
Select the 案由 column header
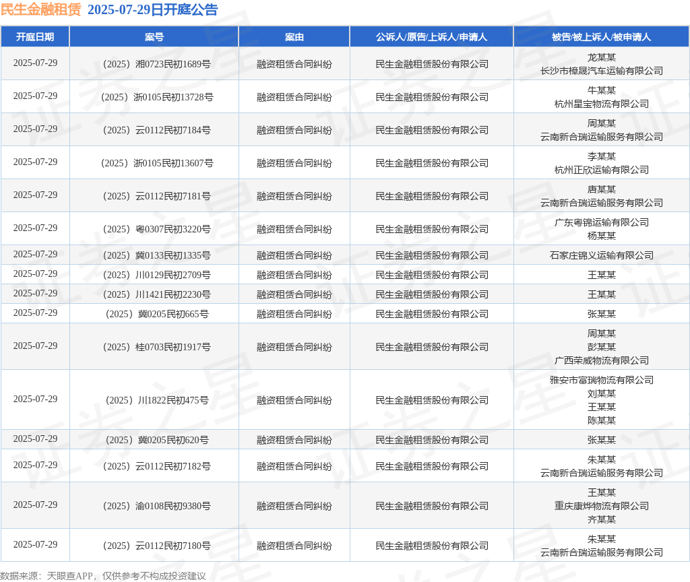(294, 37)
